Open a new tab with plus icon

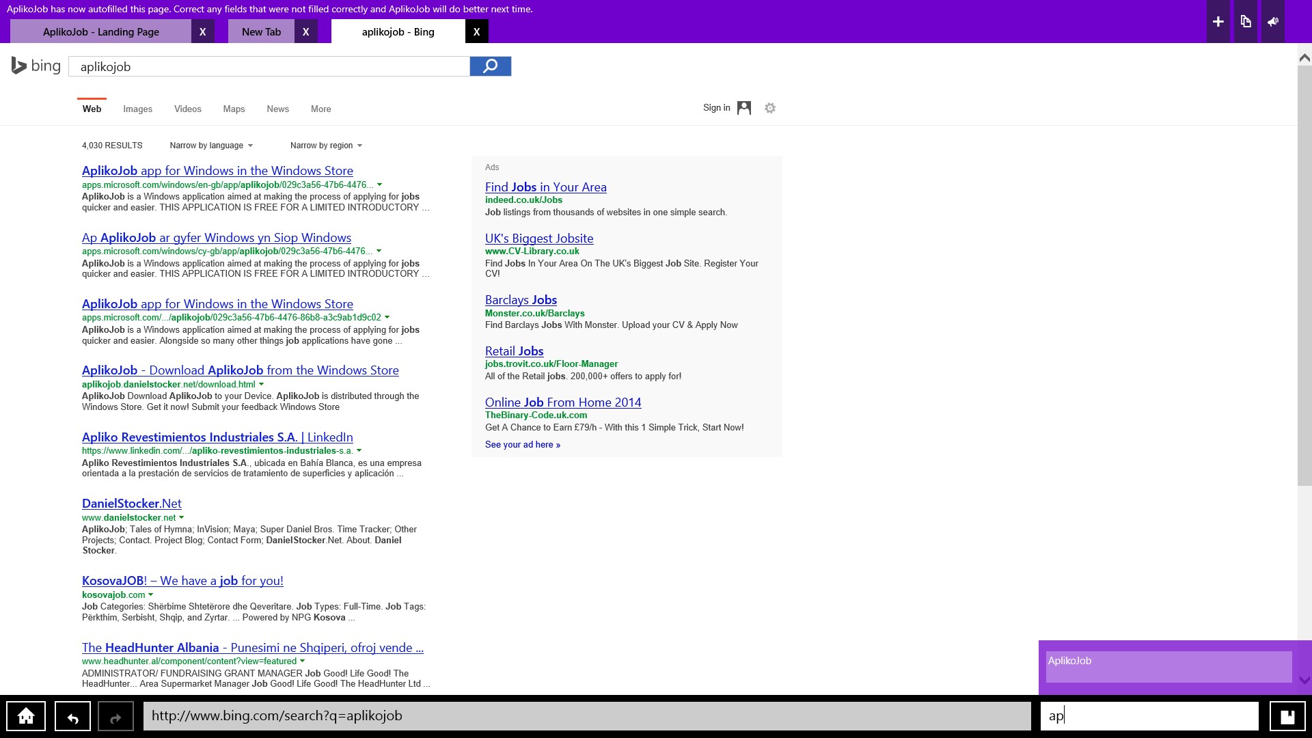coord(1218,22)
